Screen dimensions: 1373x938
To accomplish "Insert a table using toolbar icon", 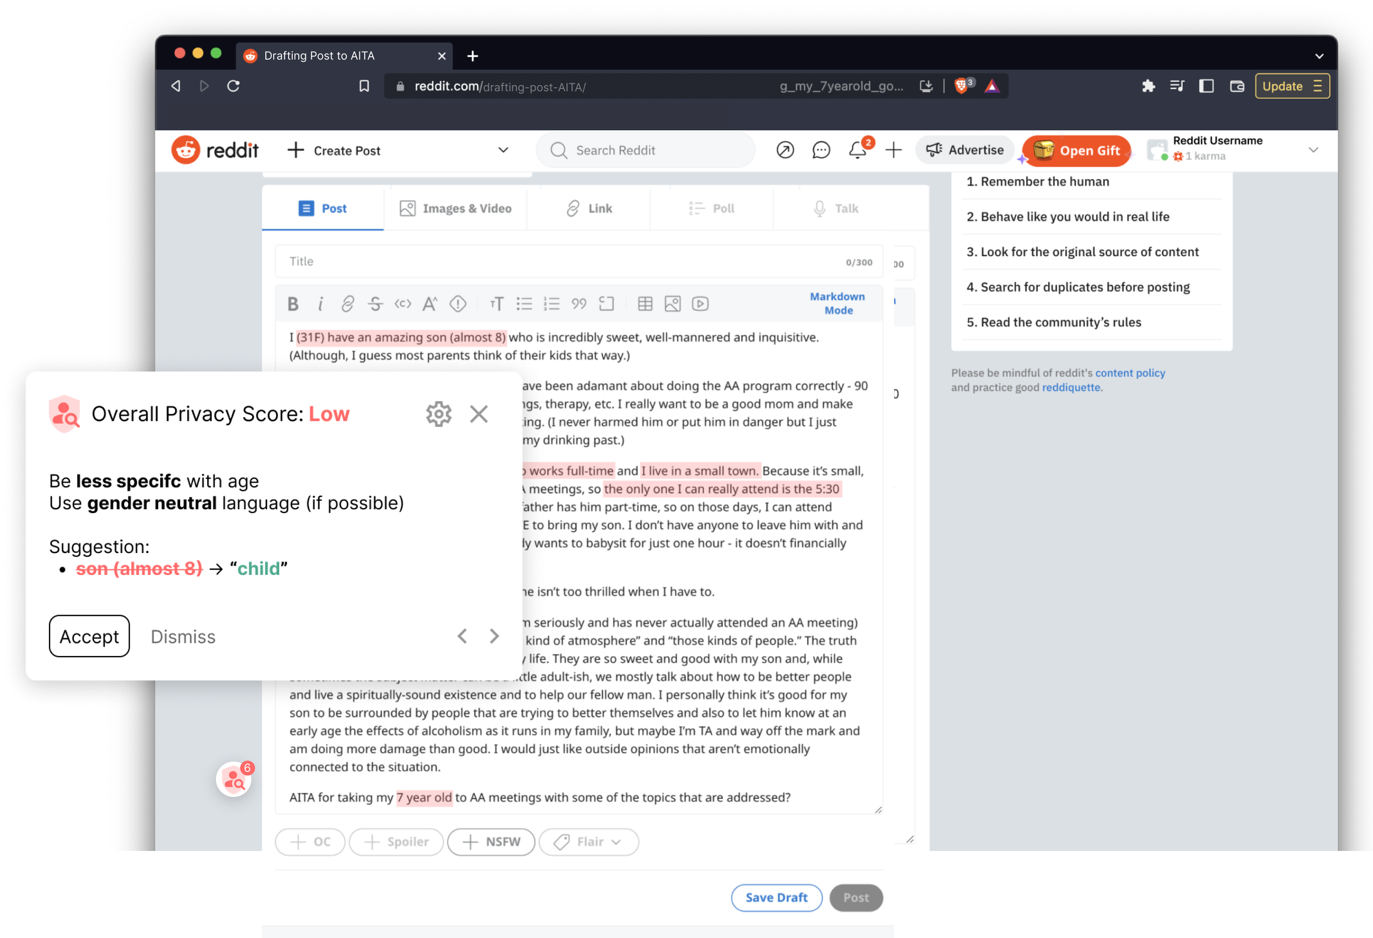I will pyautogui.click(x=645, y=304).
